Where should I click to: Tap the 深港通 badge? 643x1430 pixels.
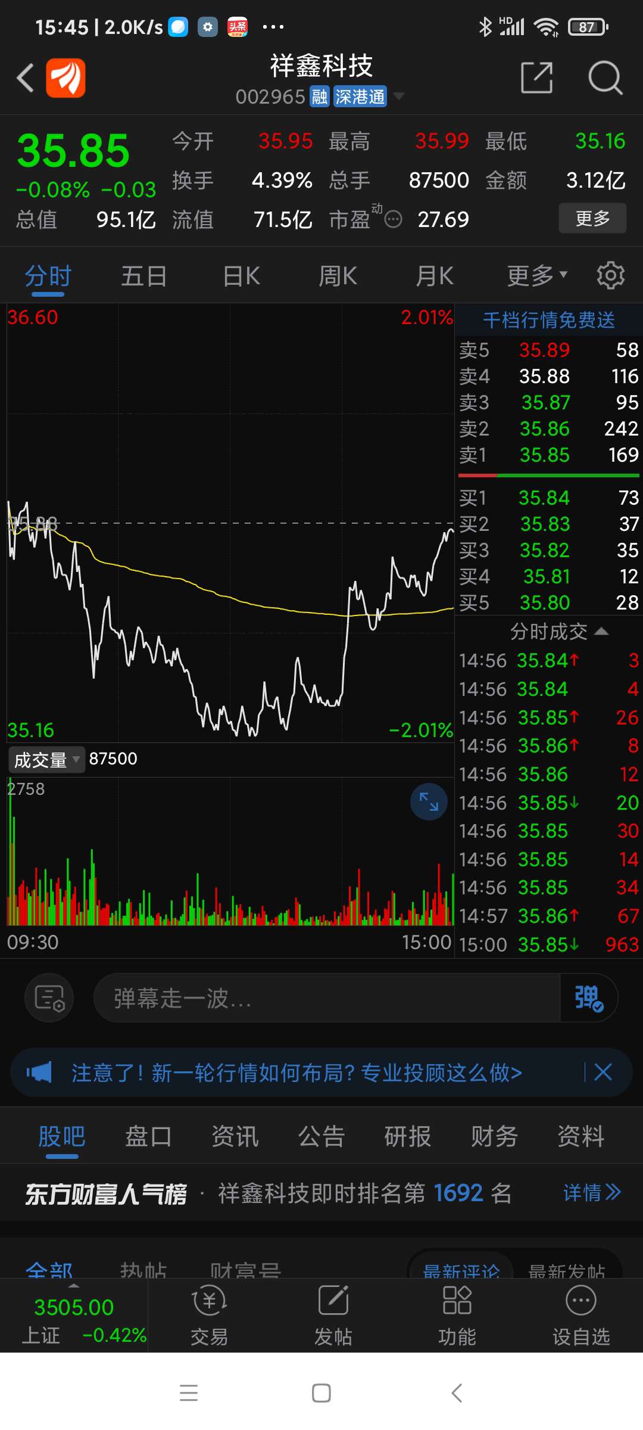coord(360,97)
